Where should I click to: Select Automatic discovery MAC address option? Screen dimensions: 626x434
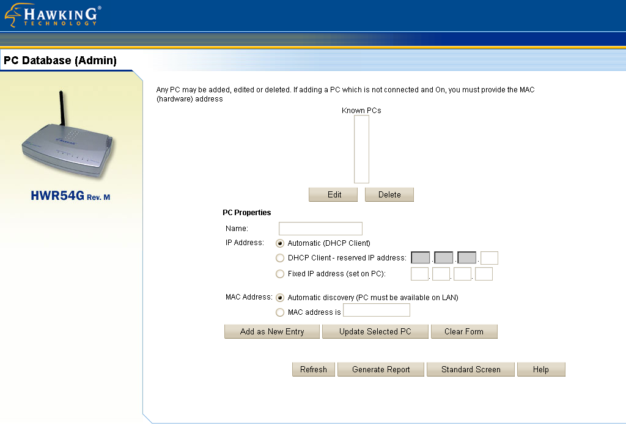coord(280,298)
